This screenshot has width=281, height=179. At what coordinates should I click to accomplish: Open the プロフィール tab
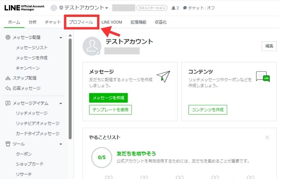pyautogui.click(x=81, y=22)
